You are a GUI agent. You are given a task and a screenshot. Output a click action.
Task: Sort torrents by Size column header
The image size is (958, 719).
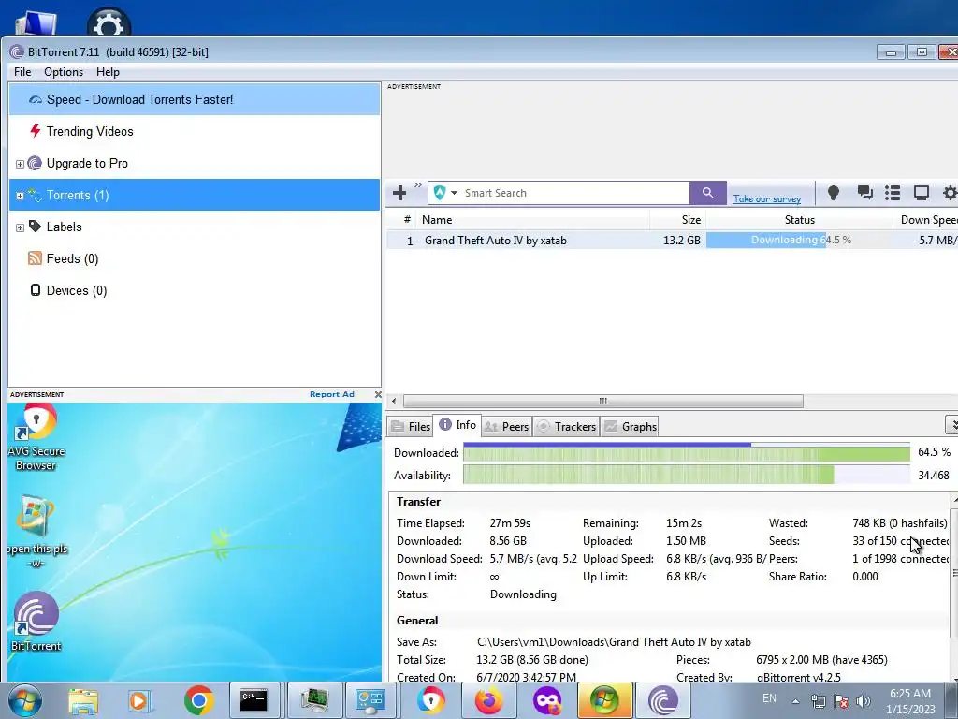pyautogui.click(x=678, y=219)
